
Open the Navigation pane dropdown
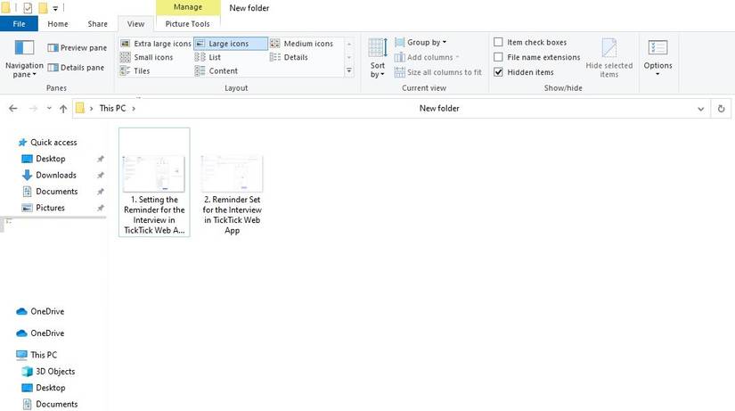click(x=24, y=59)
